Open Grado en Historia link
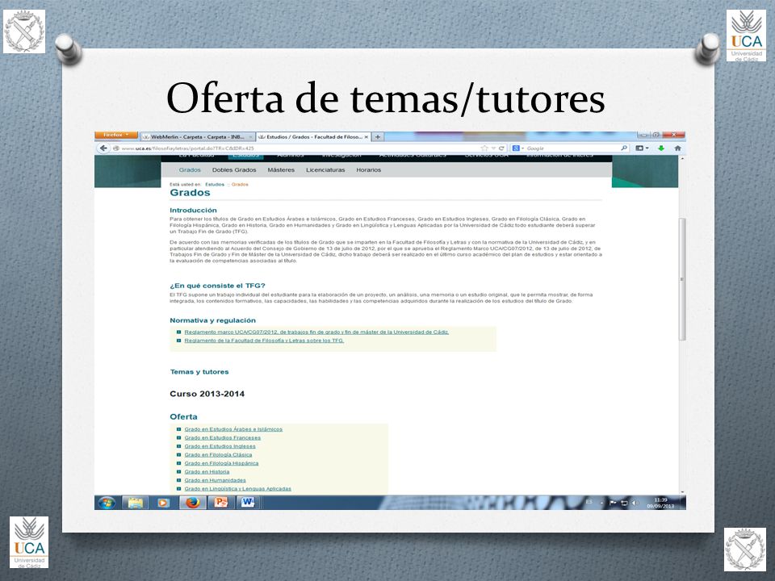This screenshot has width=775, height=581. tap(207, 471)
